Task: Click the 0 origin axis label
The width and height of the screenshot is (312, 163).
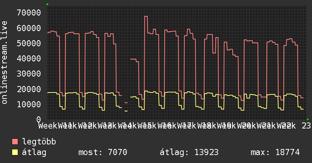Action: click(x=39, y=119)
